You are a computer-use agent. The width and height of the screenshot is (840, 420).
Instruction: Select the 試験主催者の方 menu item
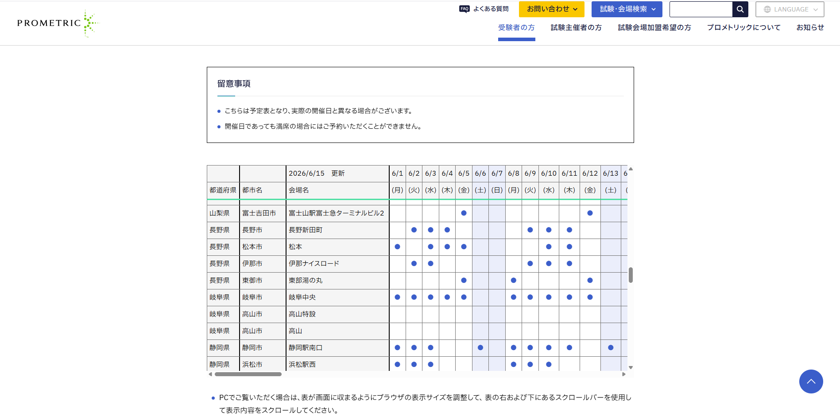pos(576,27)
